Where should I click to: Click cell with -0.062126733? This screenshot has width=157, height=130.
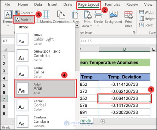pyautogui.click(x=125, y=91)
